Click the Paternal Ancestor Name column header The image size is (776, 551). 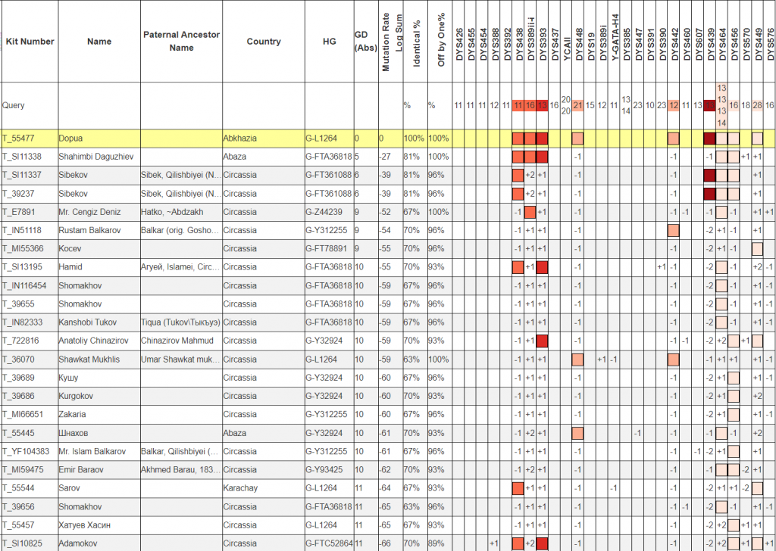click(x=182, y=42)
